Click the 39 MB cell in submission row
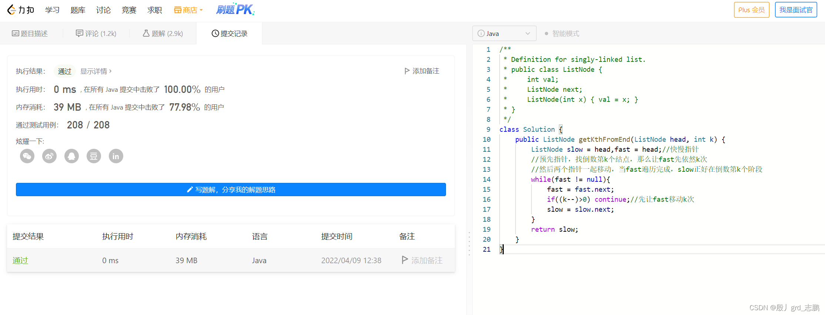This screenshot has height=315, width=825. (x=187, y=260)
